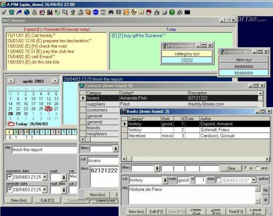
Task: Select day 29 in the April calendar
Action: [x=18, y=114]
